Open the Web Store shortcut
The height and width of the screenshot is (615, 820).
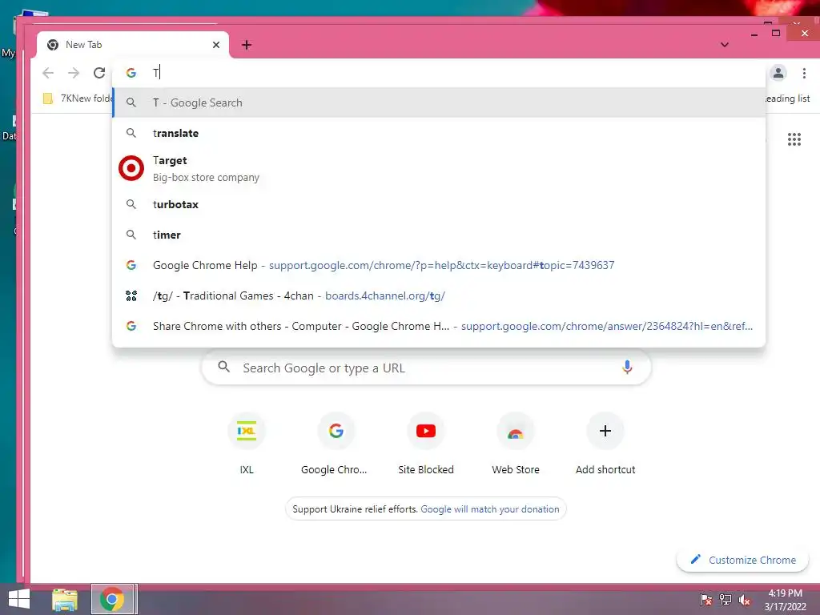[x=516, y=444]
